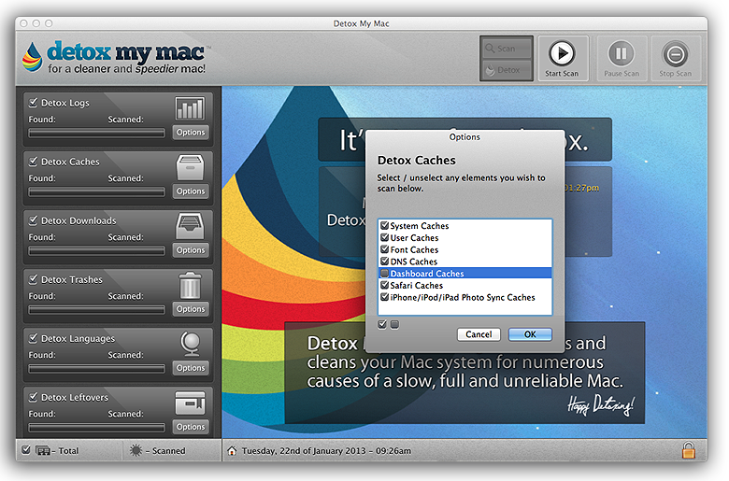This screenshot has height=481, width=729.
Task: Click the Start Scan play button
Action: click(563, 53)
